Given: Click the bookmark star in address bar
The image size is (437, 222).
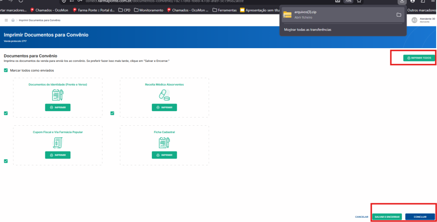Looking at the screenshot, I should click(x=359, y=1).
